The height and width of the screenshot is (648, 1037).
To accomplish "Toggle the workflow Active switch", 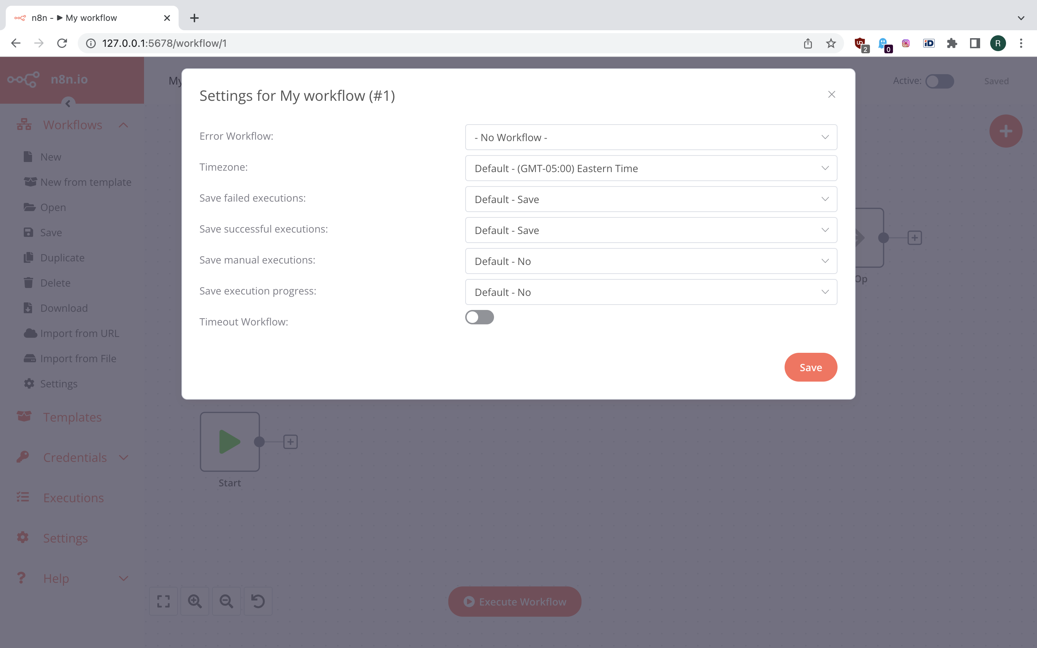I will 939,81.
